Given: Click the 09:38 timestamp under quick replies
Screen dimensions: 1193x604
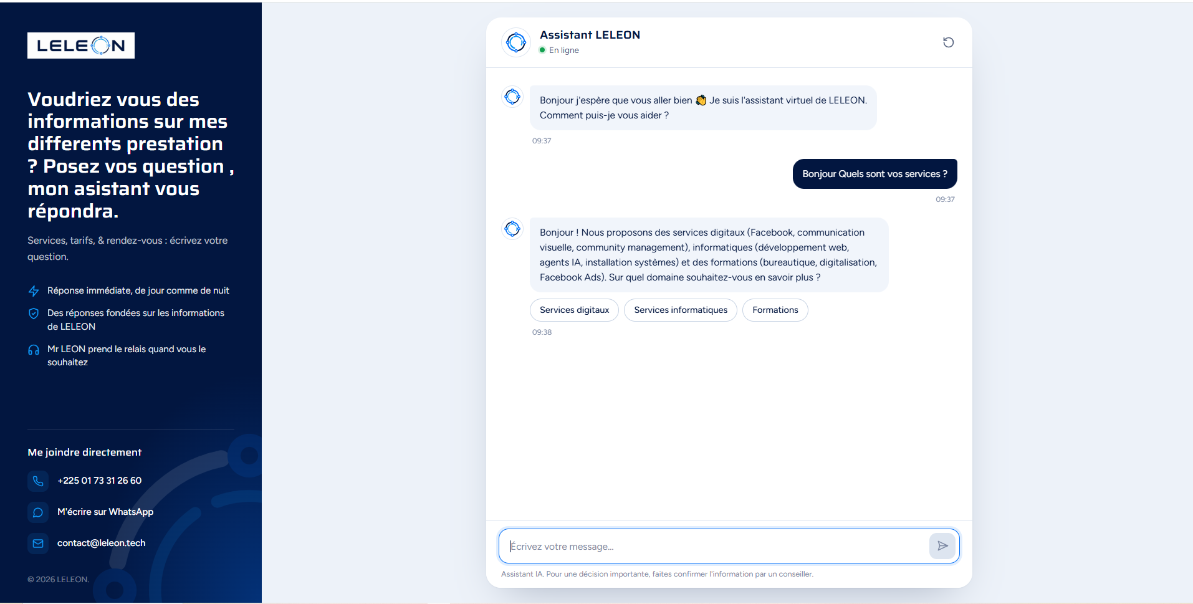Looking at the screenshot, I should pyautogui.click(x=542, y=332).
